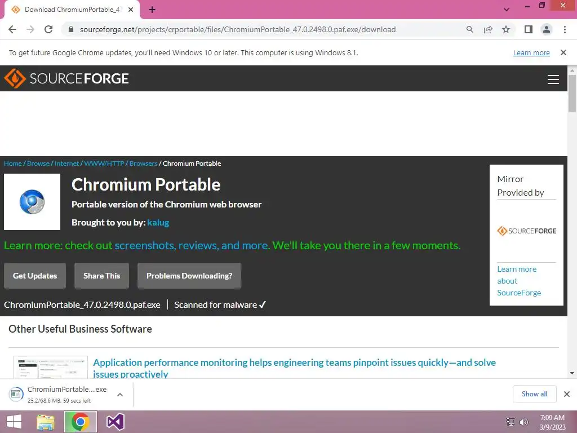Click Other Useful Business Software heading

point(80,329)
